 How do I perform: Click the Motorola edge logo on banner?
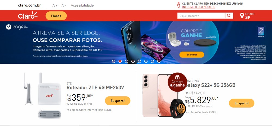17,27
